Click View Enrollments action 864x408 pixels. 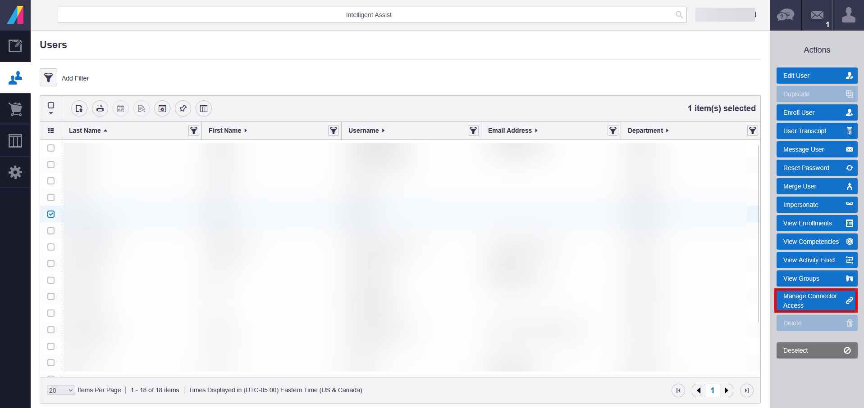click(817, 223)
